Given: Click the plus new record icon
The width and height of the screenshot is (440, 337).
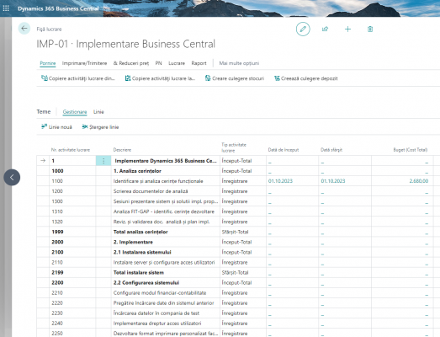Looking at the screenshot, I should tap(347, 29).
